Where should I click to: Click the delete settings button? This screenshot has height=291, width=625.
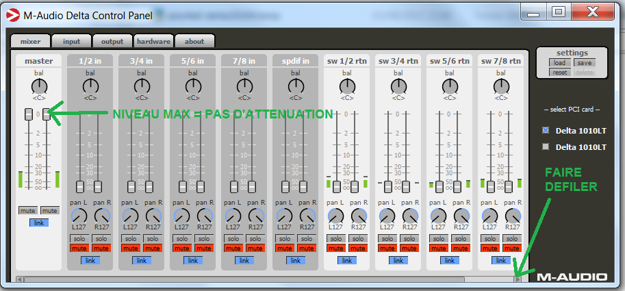tap(585, 73)
